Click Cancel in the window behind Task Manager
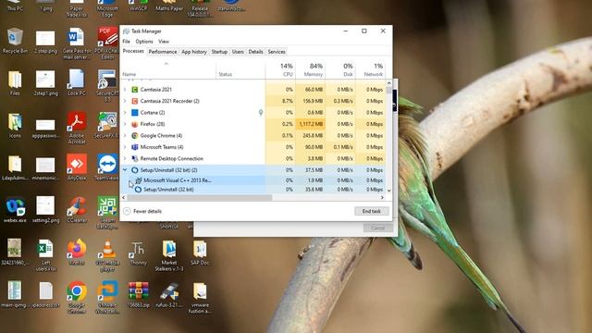 click(x=377, y=228)
